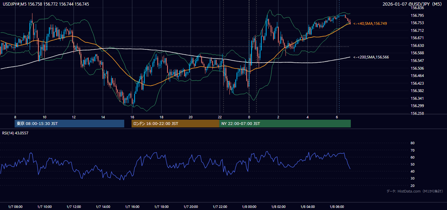Click the 1/7 16:00 bottom date label
The height and width of the screenshot is (210, 447).
coord(132,206)
